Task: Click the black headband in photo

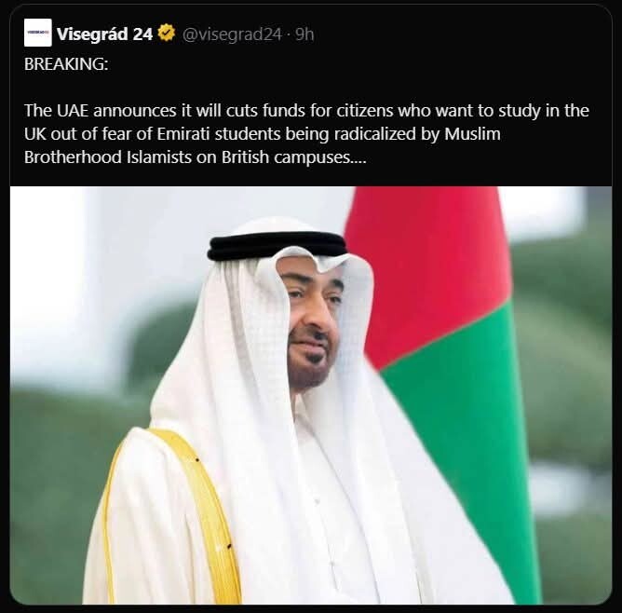Action: pos(277,245)
